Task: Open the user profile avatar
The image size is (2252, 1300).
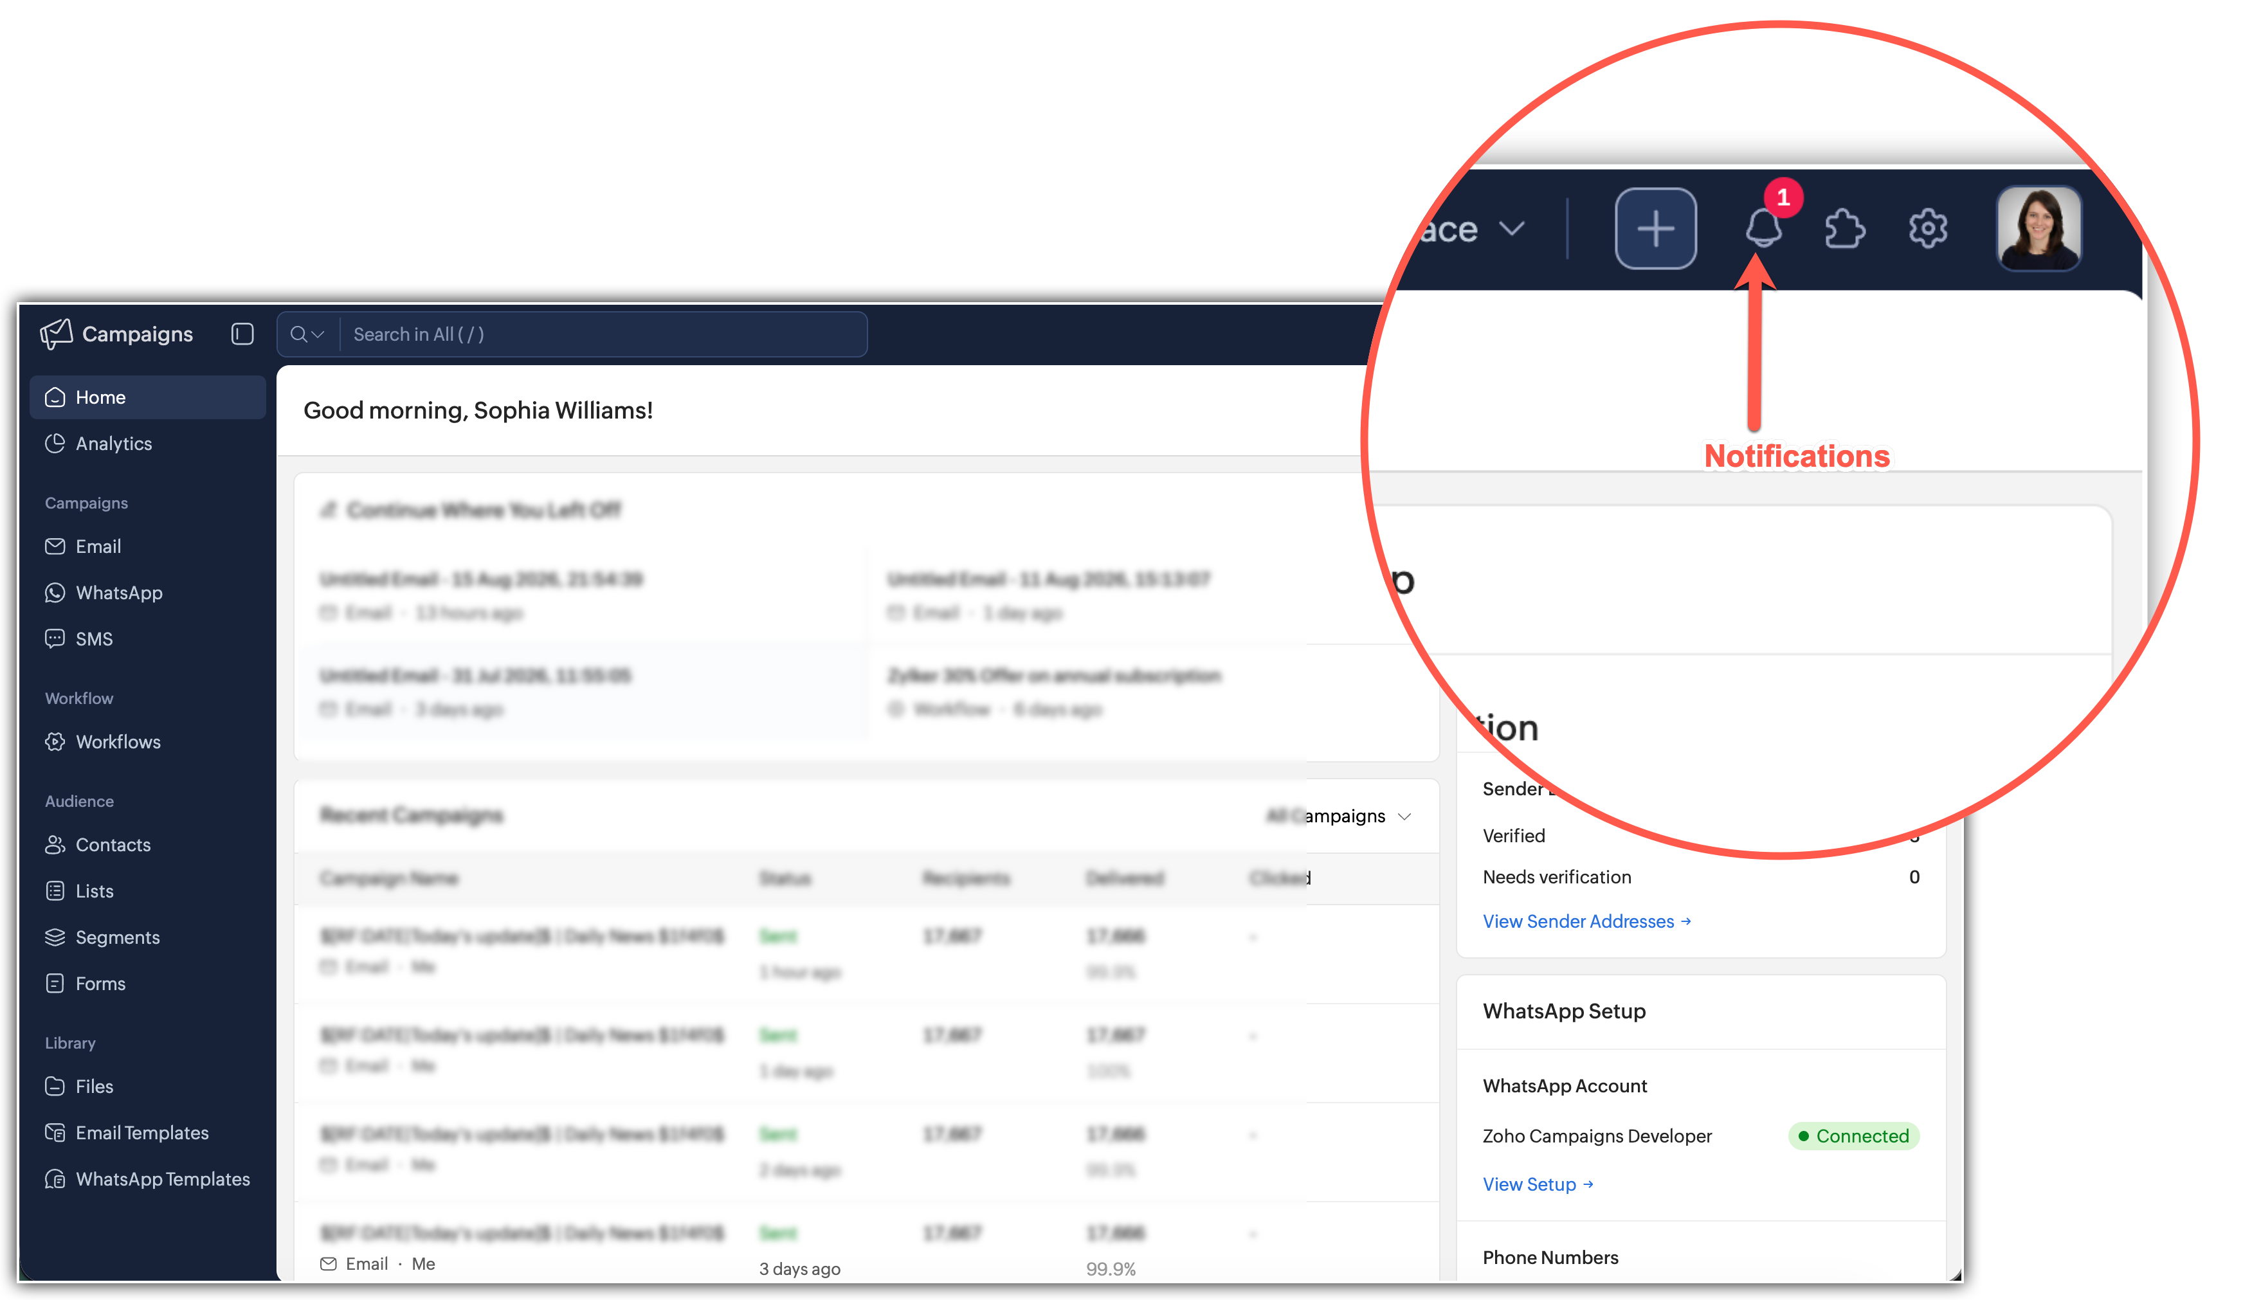Action: (2039, 229)
